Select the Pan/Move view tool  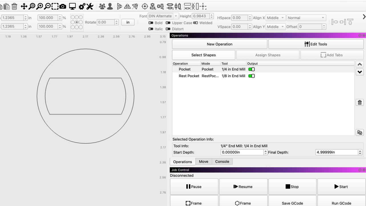24,6
